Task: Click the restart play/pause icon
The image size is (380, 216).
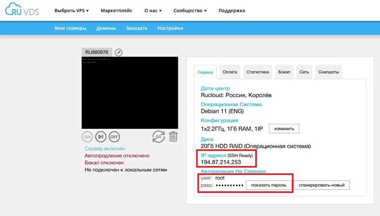Action: (x=101, y=137)
